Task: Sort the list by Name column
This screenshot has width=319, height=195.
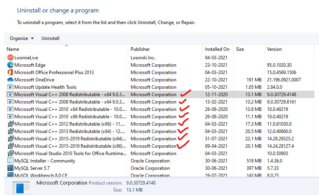Action: click(13, 49)
